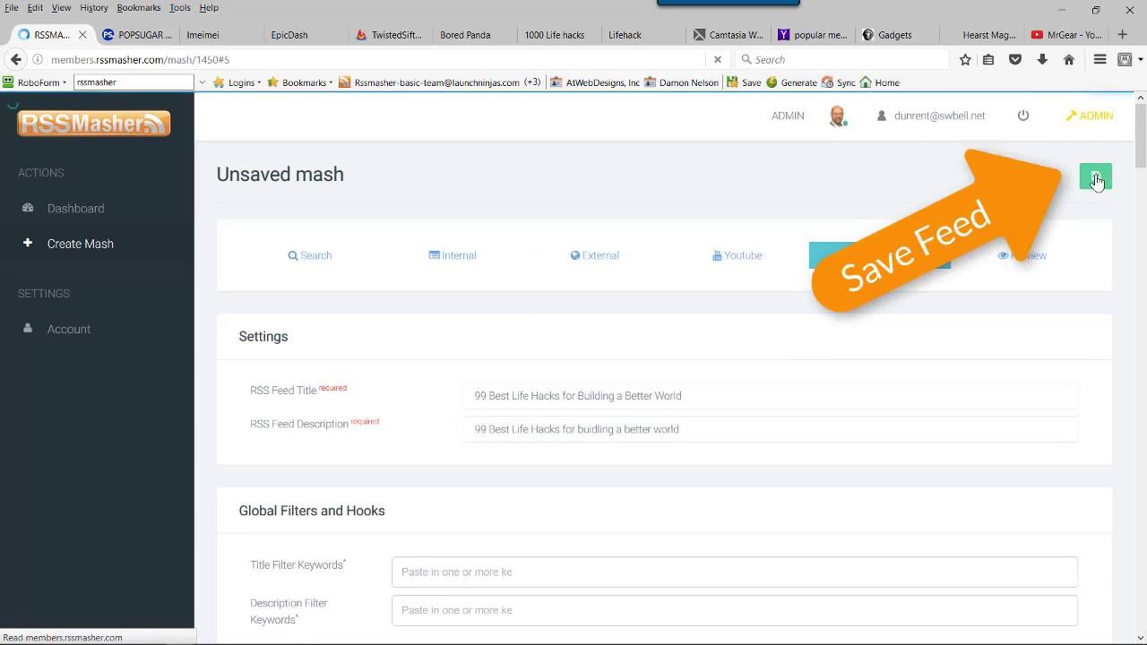Click the dunrent@swbell.net user link

point(931,116)
